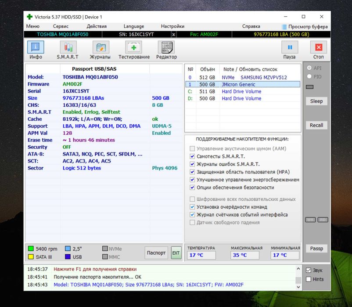Image resolution: width=352 pixels, height=307 pixels.
Task: Click the Sleep button
Action: [x=316, y=101]
